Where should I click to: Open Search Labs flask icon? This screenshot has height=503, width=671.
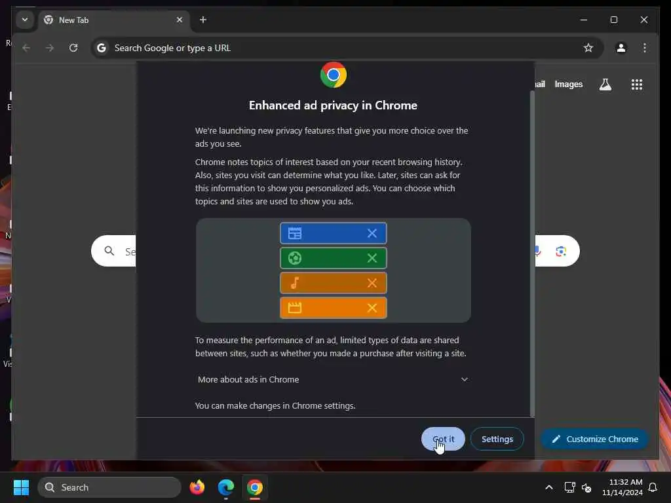(x=605, y=84)
